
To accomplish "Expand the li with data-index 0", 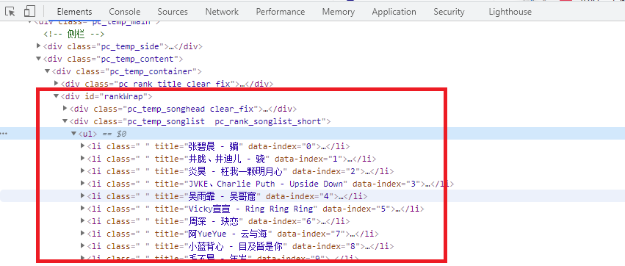I will pyautogui.click(x=82, y=146).
